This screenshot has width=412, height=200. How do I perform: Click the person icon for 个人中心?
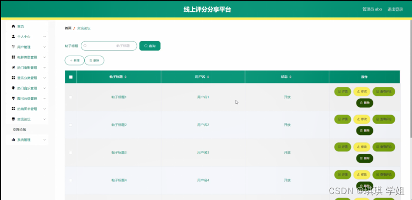coord(13,36)
